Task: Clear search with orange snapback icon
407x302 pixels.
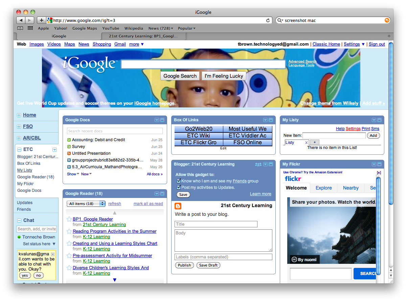Action: click(x=387, y=20)
